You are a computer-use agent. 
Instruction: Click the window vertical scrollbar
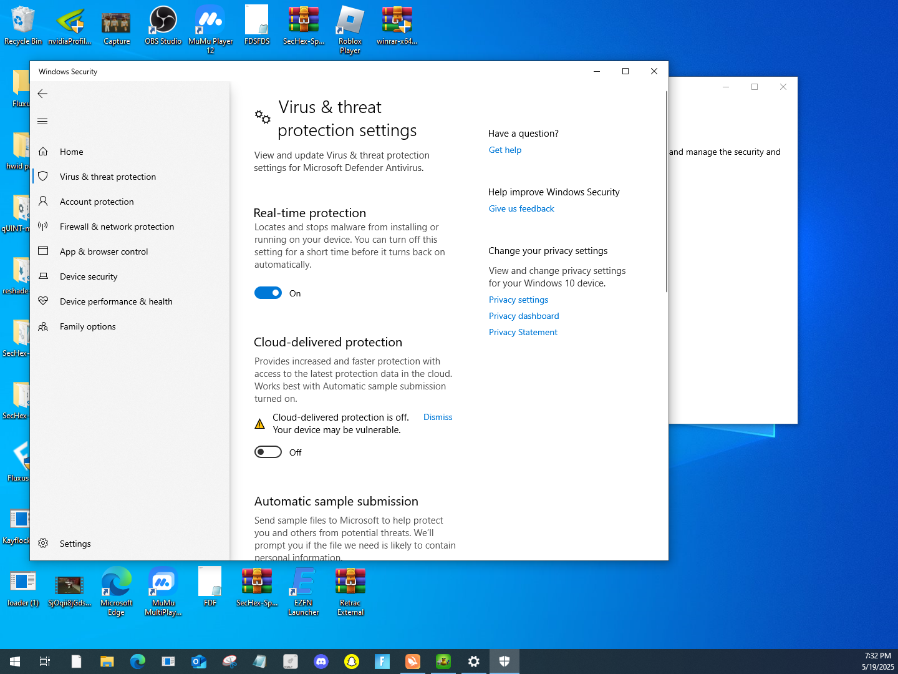[667, 191]
